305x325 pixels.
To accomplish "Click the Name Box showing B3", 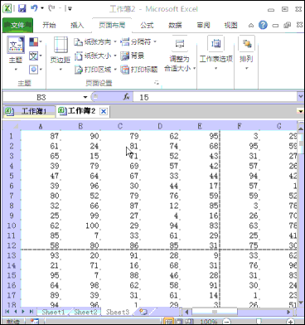I will (41, 97).
